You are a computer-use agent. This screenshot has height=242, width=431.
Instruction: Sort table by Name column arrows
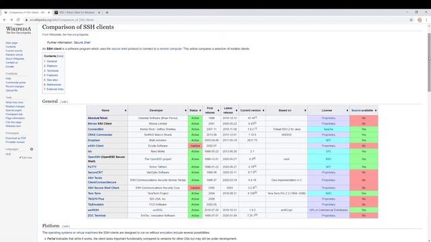125,110
